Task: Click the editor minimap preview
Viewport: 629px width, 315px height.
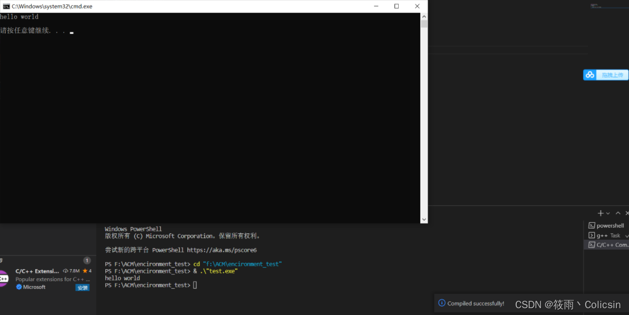Action: pos(608,6)
